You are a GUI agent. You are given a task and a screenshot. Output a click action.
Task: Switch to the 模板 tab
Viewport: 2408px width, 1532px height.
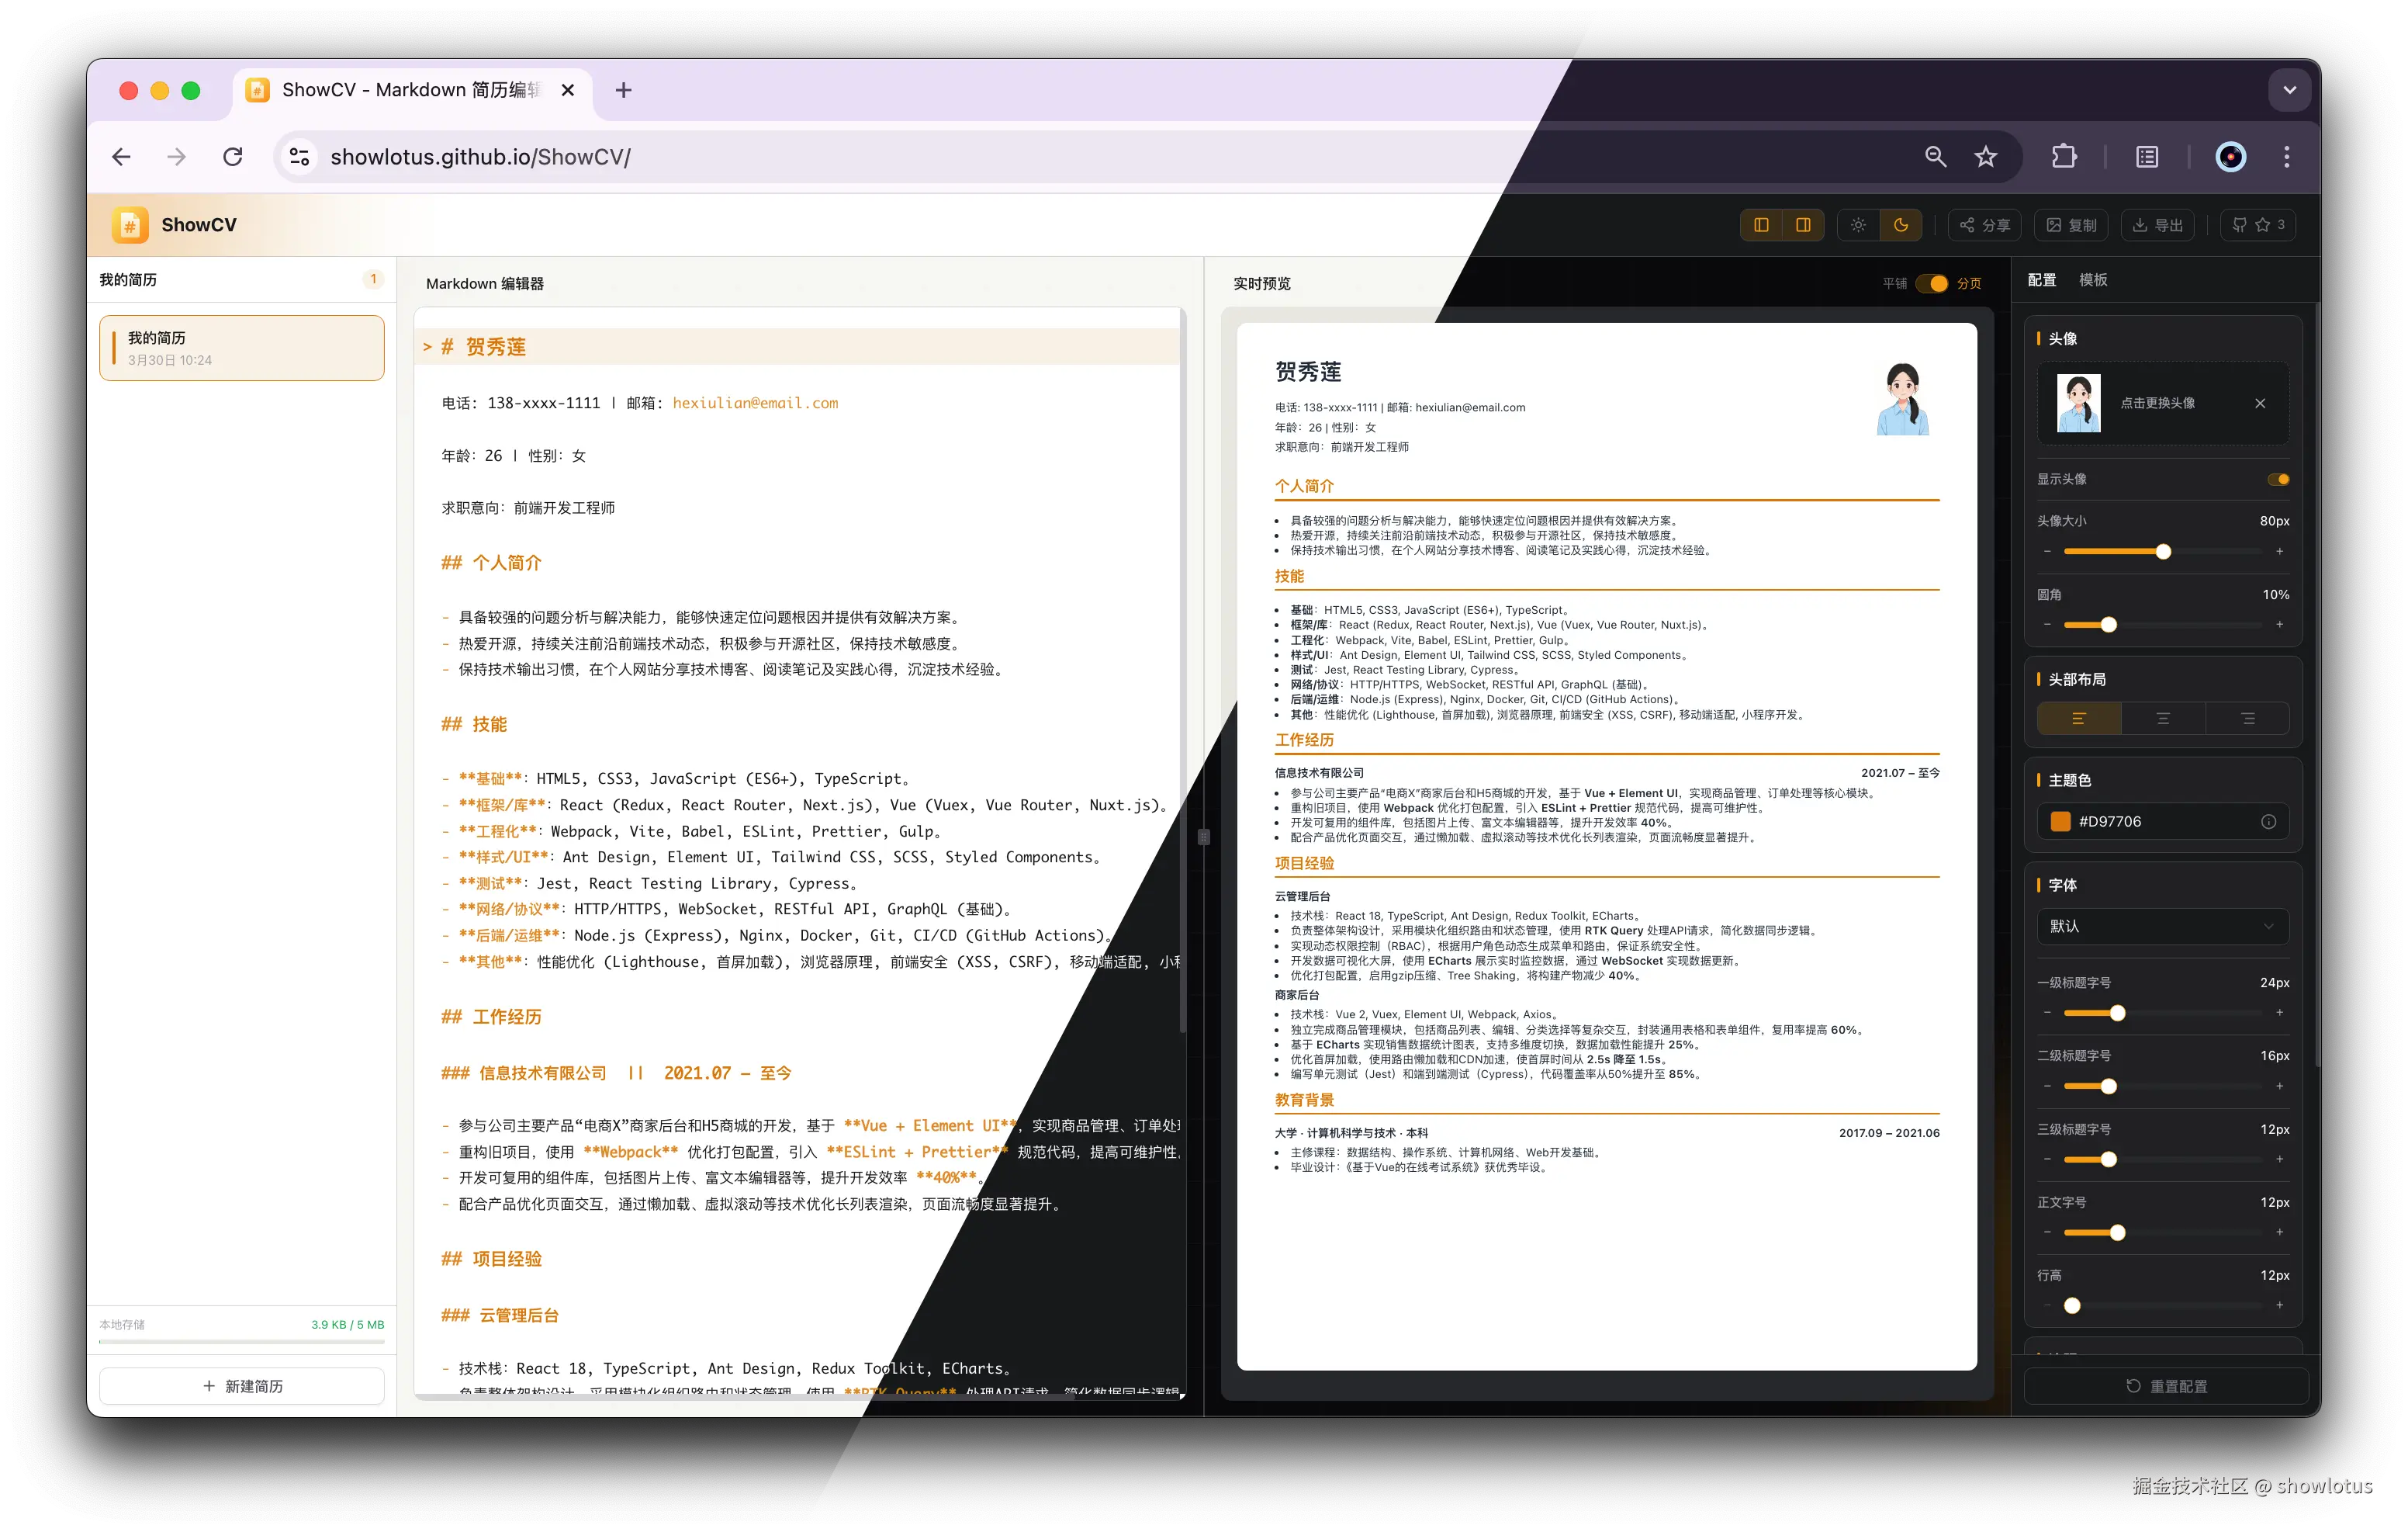(2093, 280)
